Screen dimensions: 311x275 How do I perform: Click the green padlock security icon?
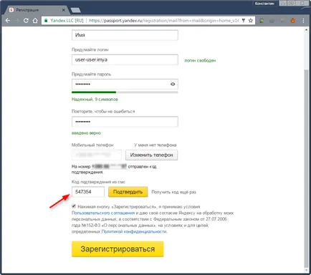tap(46, 21)
